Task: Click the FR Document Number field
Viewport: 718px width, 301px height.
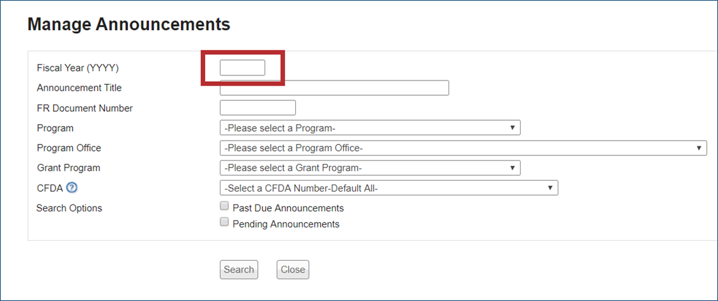Action: pyautogui.click(x=257, y=108)
